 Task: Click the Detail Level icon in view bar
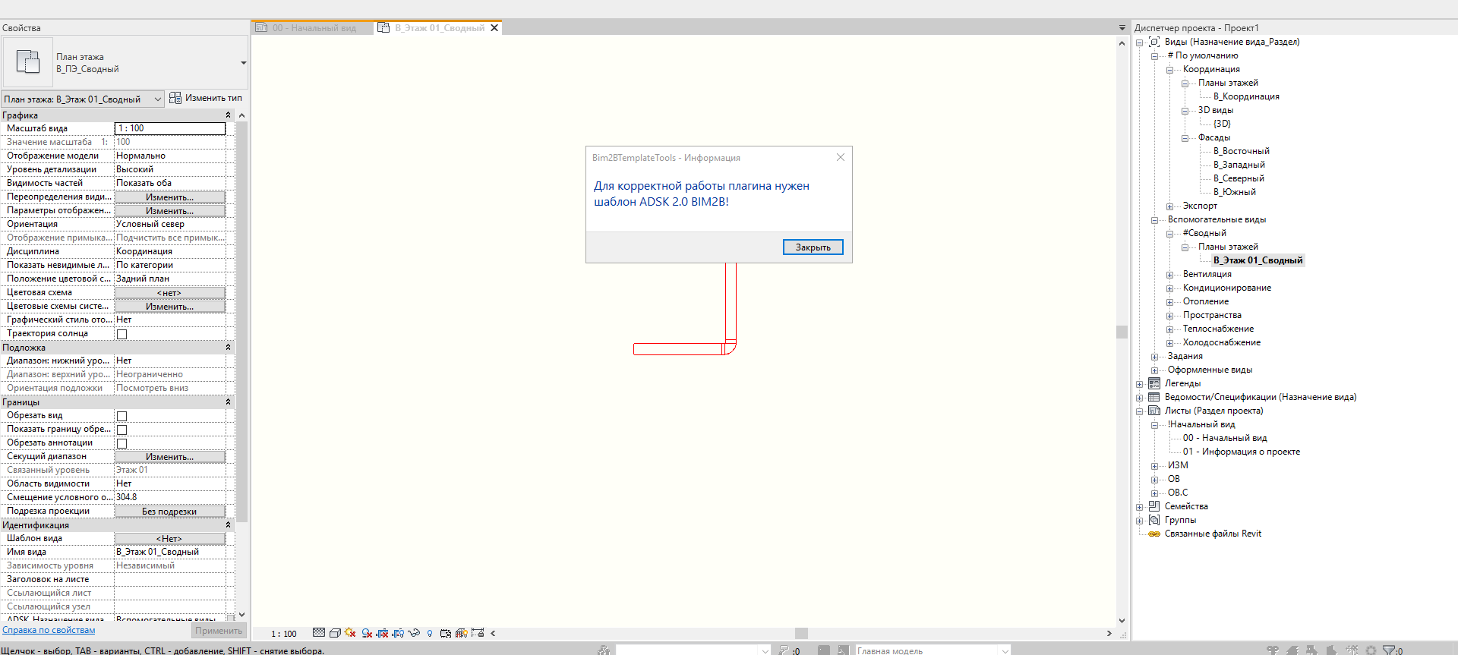click(319, 632)
